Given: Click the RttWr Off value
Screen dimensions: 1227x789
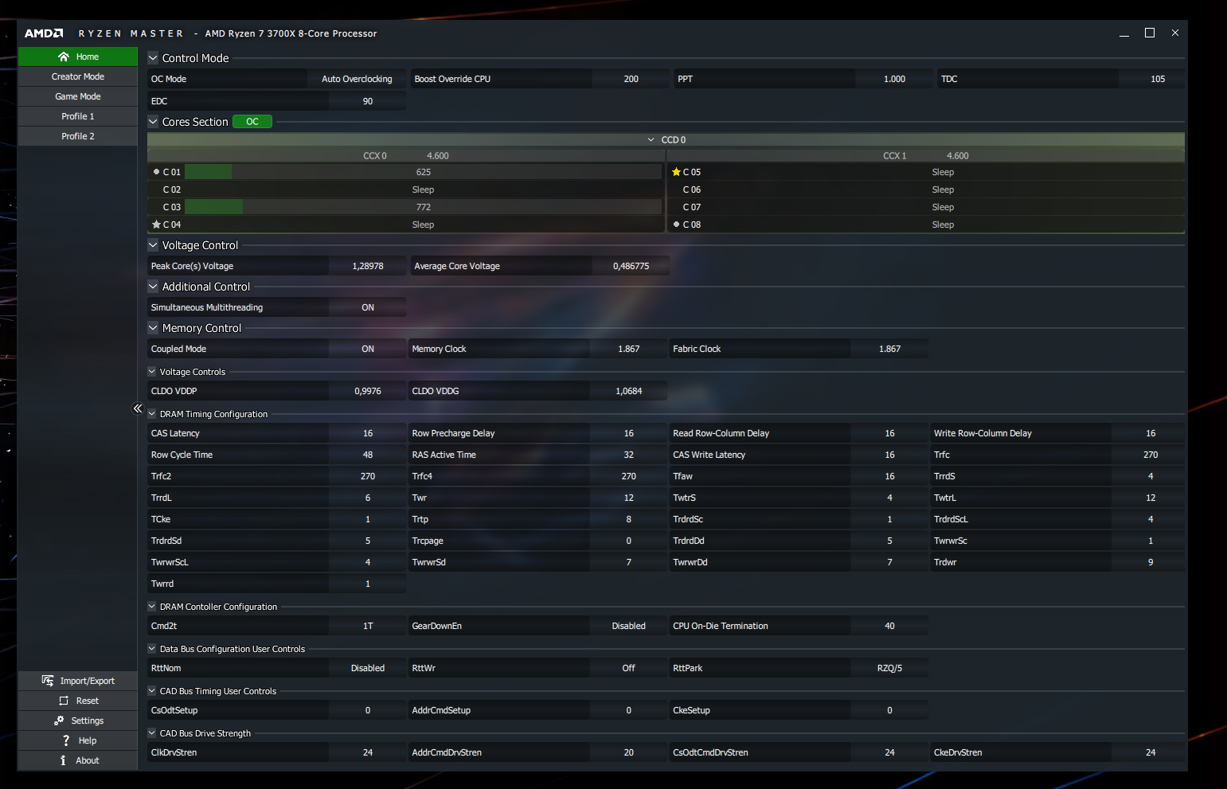Looking at the screenshot, I should 628,668.
